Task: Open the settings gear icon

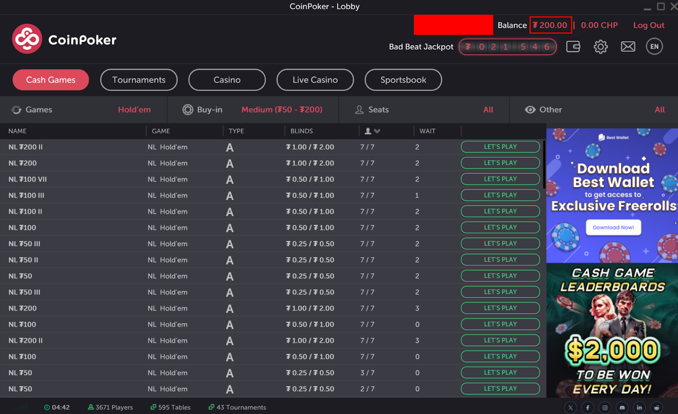Action: 600,47
